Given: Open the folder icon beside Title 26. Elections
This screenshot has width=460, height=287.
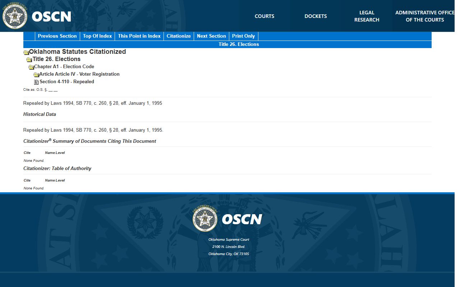Looking at the screenshot, I should (29, 60).
